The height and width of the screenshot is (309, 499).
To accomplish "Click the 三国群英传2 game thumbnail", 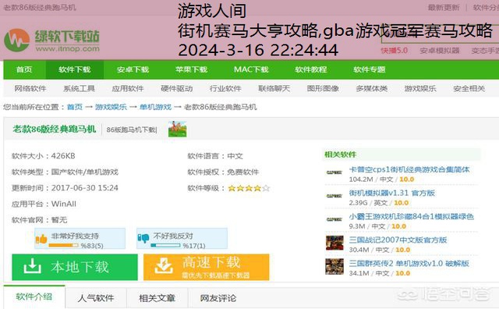I will (x=334, y=267).
